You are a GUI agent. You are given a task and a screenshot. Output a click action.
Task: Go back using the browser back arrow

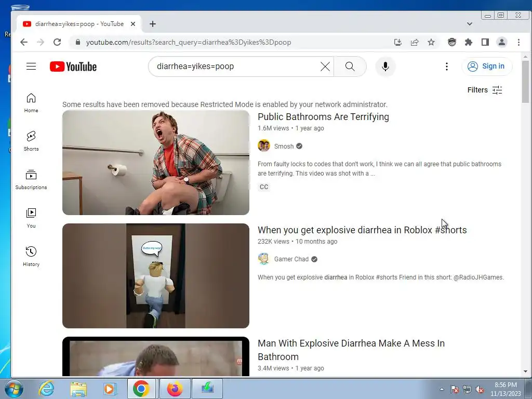[x=24, y=42]
